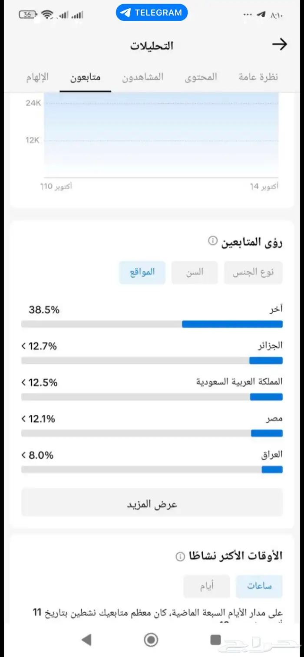Tap the عرض المزيد button
Viewport: 304px width, 657px height.
click(x=151, y=503)
